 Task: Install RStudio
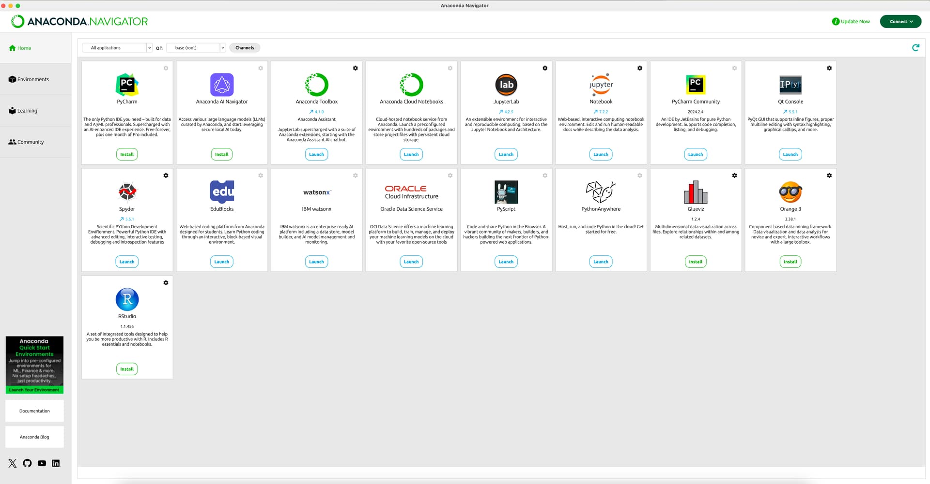127,369
